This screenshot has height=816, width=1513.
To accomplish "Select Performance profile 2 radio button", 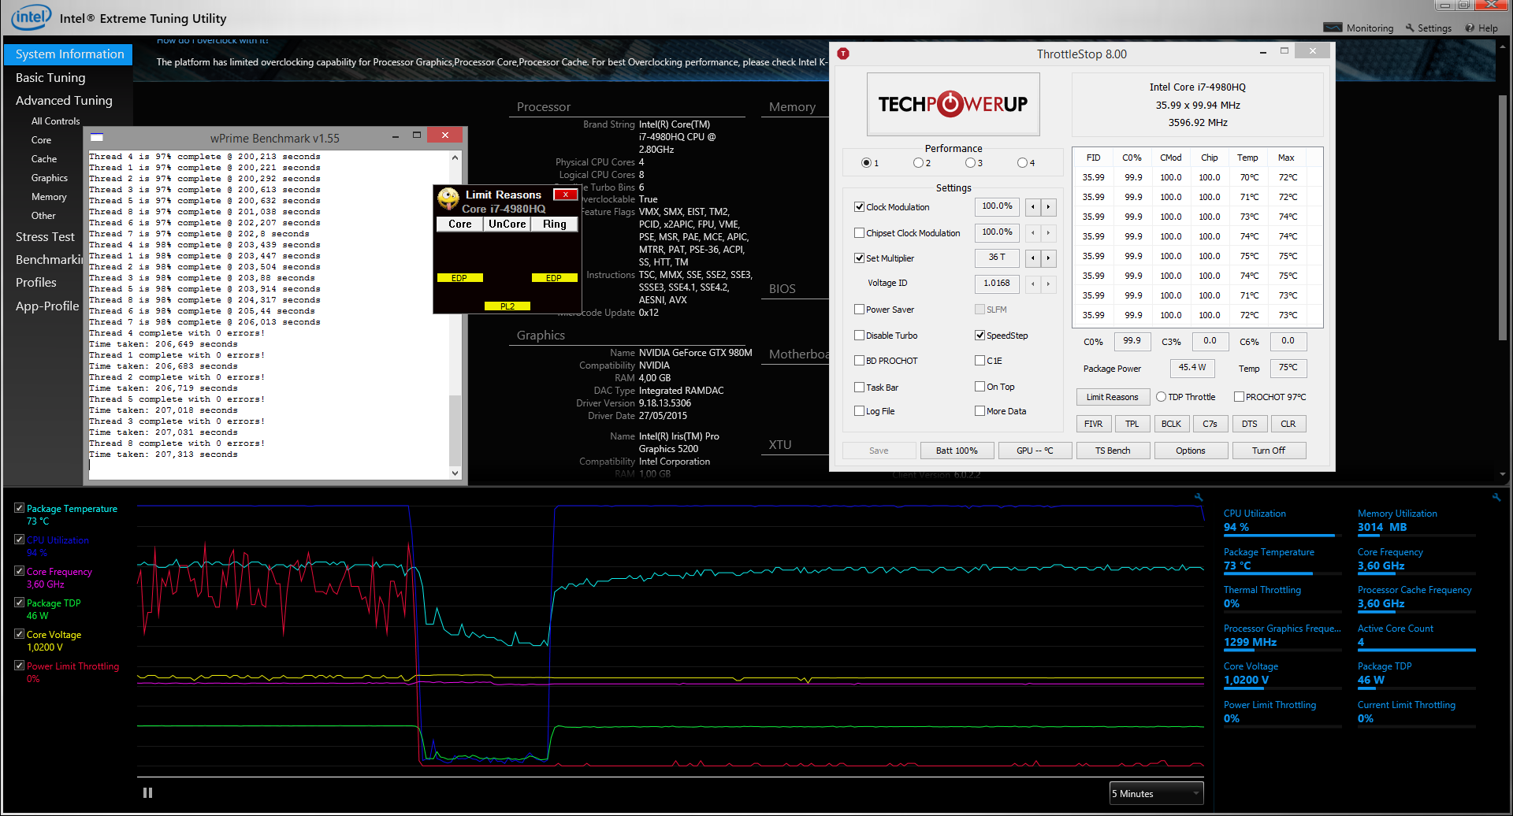I will click(x=918, y=163).
